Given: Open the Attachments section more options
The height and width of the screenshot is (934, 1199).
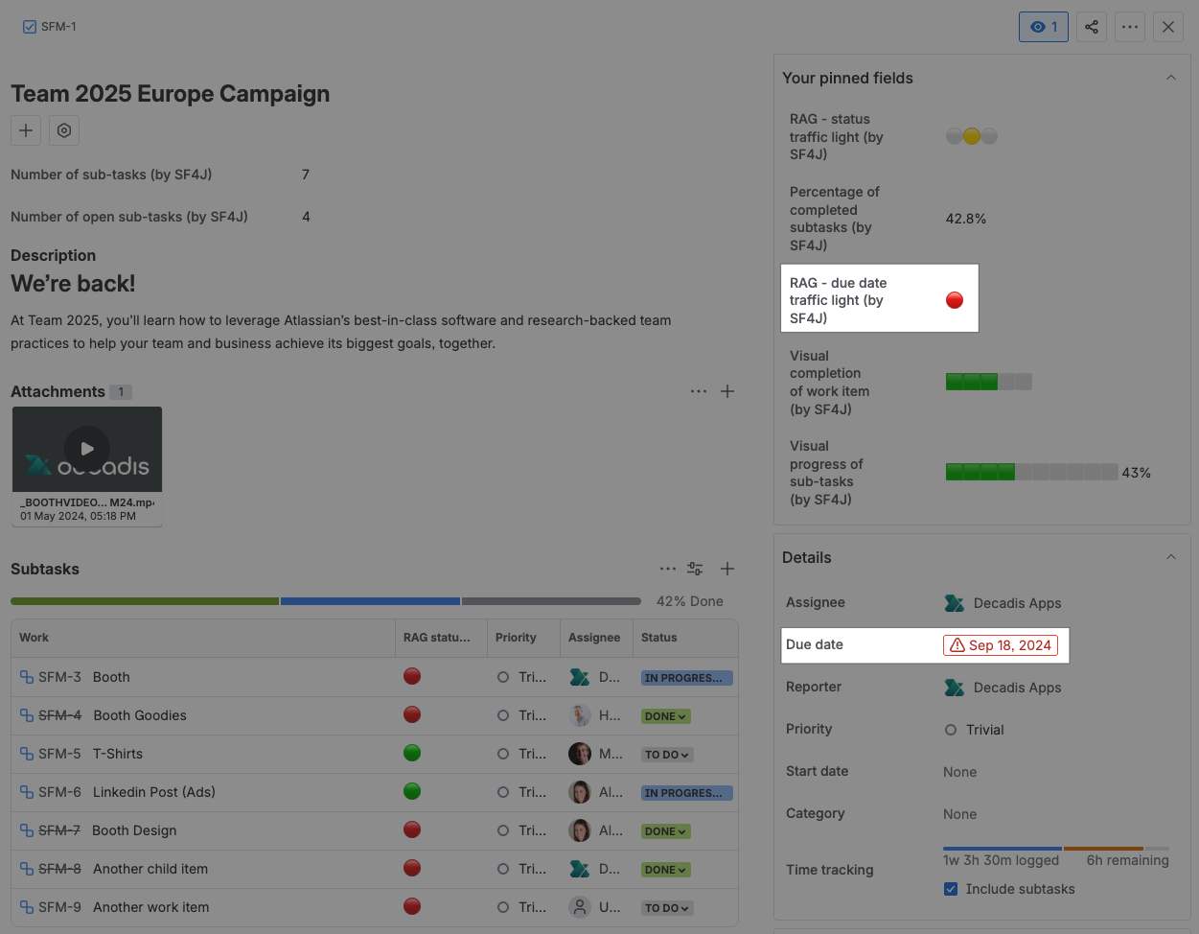Looking at the screenshot, I should [699, 391].
